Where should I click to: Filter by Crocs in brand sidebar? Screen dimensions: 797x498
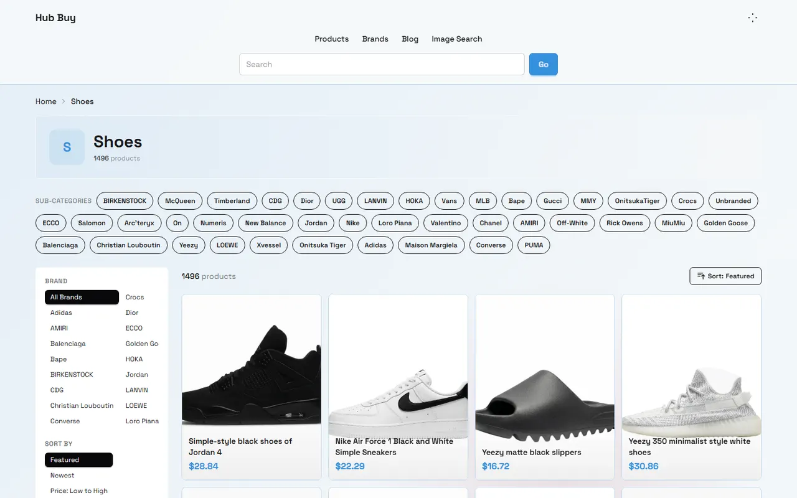(x=134, y=297)
